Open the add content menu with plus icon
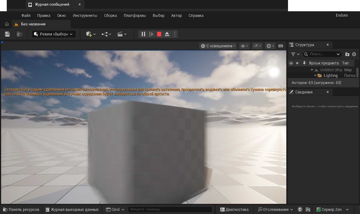 tap(91, 34)
